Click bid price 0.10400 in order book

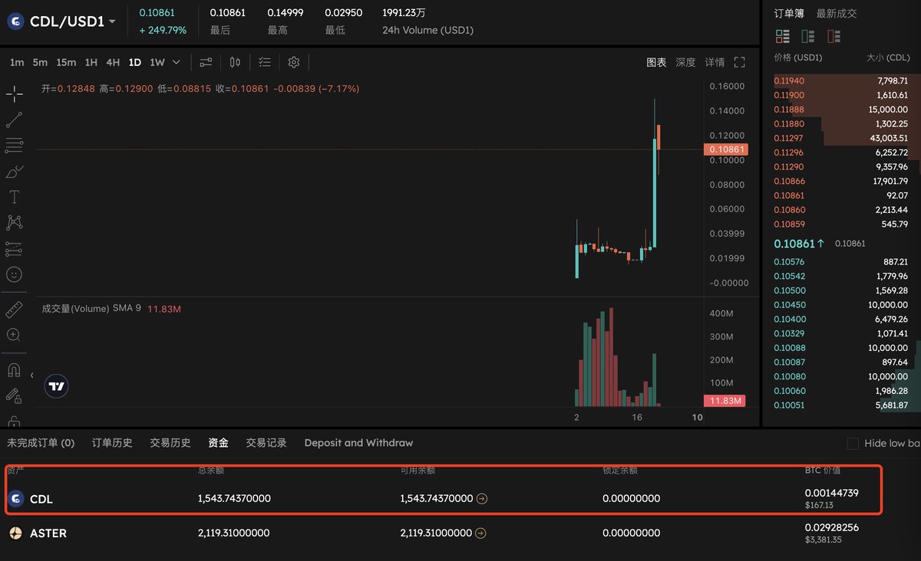pyautogui.click(x=789, y=319)
